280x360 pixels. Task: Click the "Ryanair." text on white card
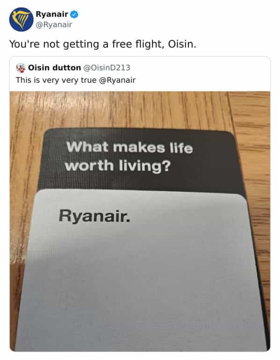coord(94,216)
